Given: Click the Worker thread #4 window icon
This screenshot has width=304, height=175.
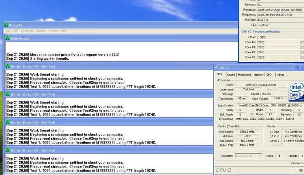Looking at the screenshot, I should pyautogui.click(x=8, y=150).
